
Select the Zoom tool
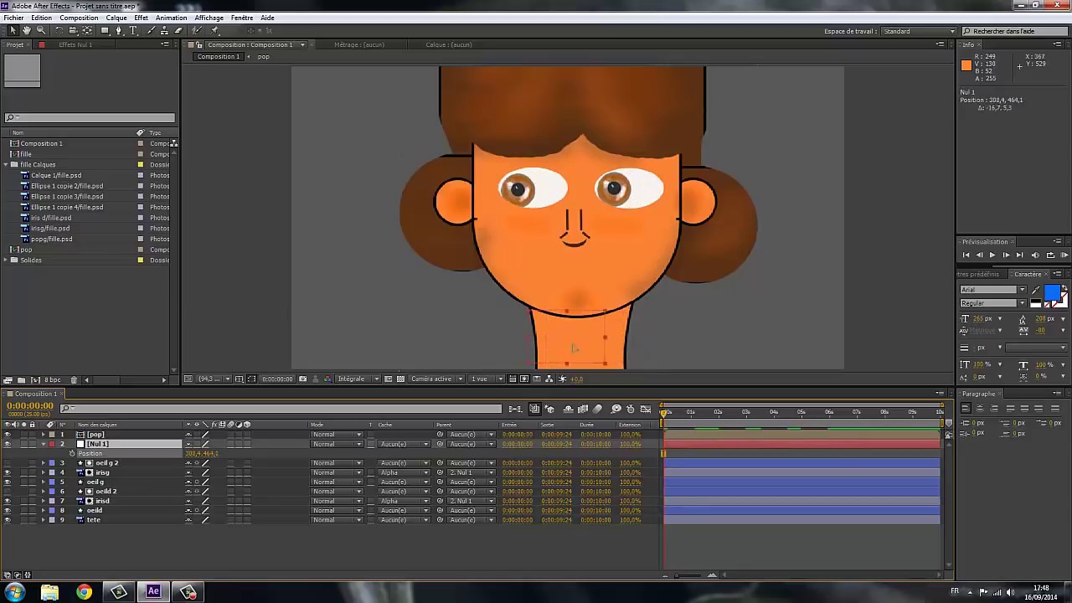click(40, 31)
